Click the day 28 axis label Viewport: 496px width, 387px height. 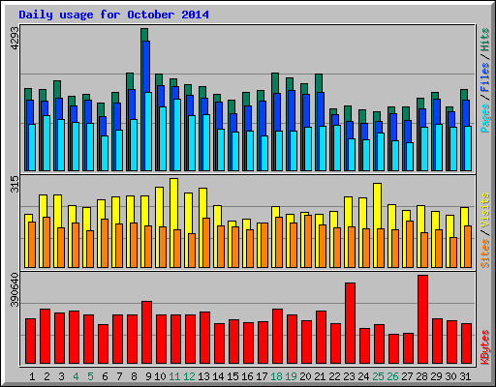(x=421, y=376)
